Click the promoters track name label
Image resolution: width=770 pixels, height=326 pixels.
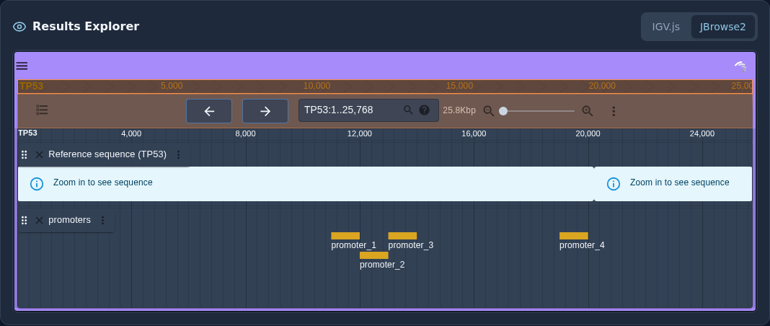pos(69,220)
